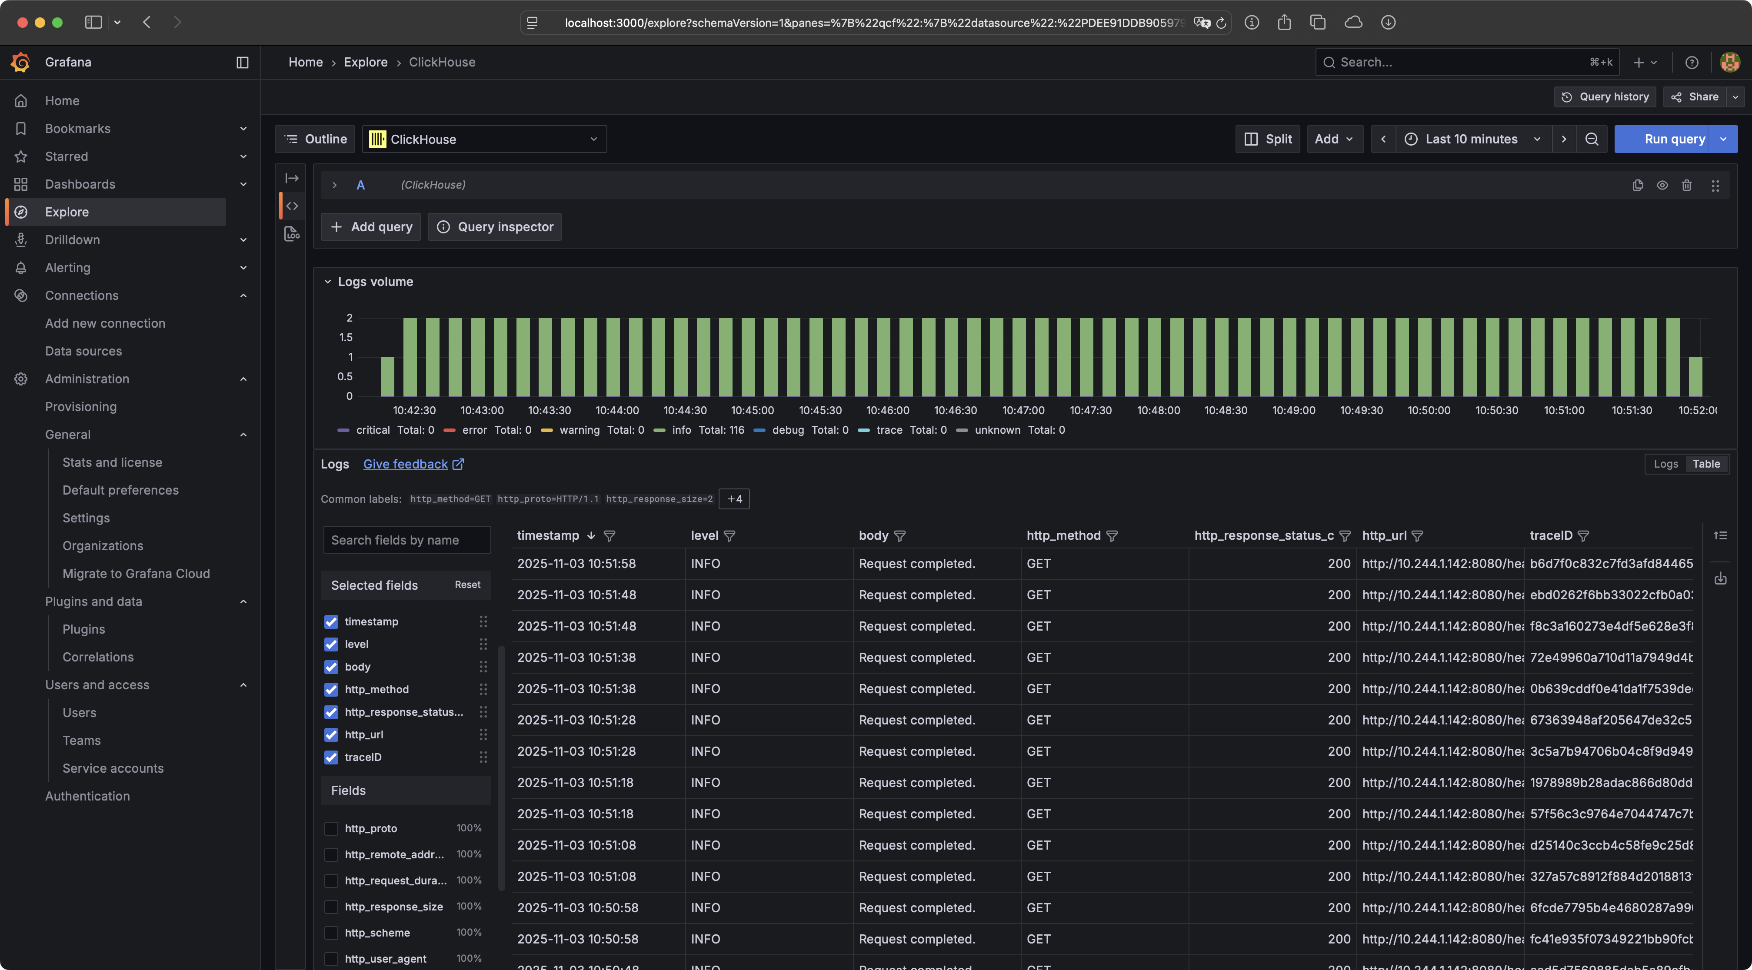
Task: Click the zoom out time range icon
Action: [1592, 139]
